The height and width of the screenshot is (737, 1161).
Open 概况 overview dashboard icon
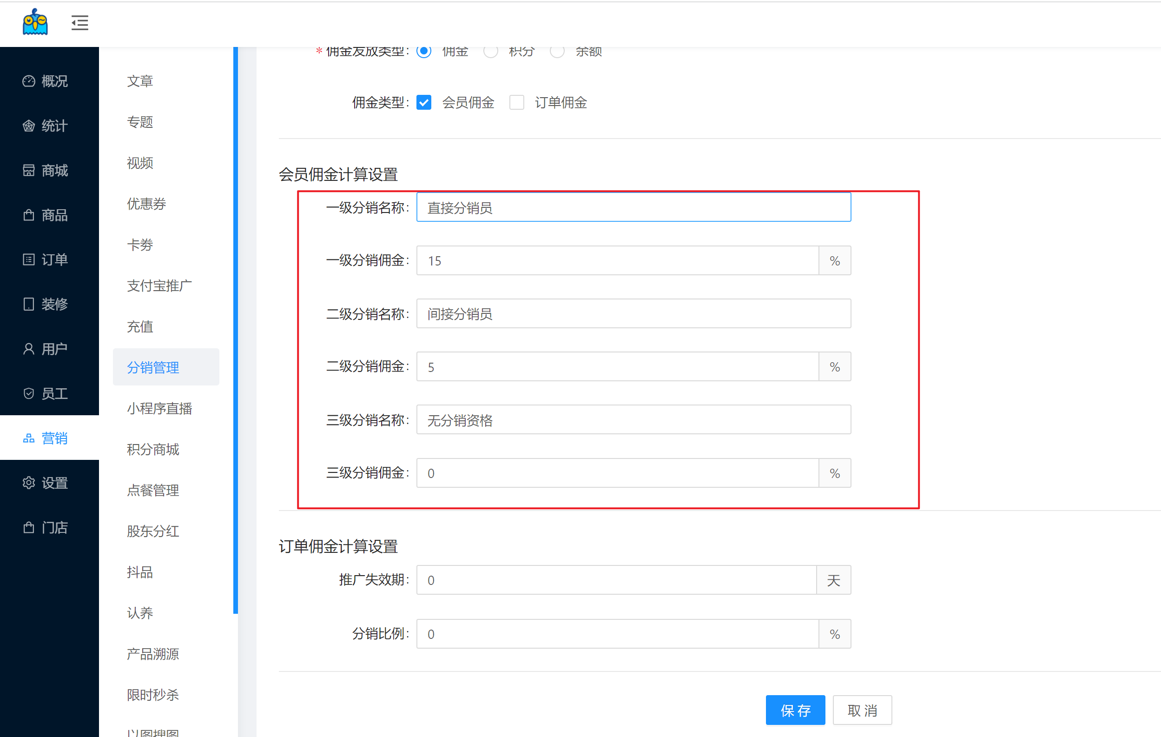tap(29, 81)
